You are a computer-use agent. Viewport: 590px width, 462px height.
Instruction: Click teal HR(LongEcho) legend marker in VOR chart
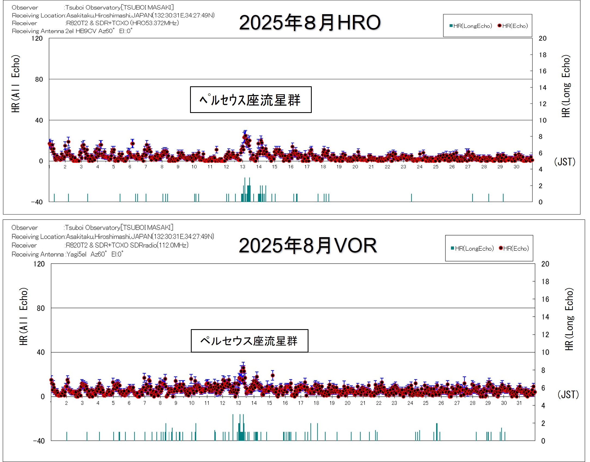point(453,248)
